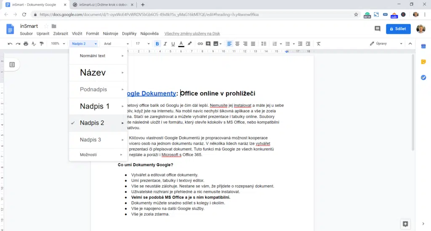Open the font size 17 dropdown

click(x=143, y=44)
